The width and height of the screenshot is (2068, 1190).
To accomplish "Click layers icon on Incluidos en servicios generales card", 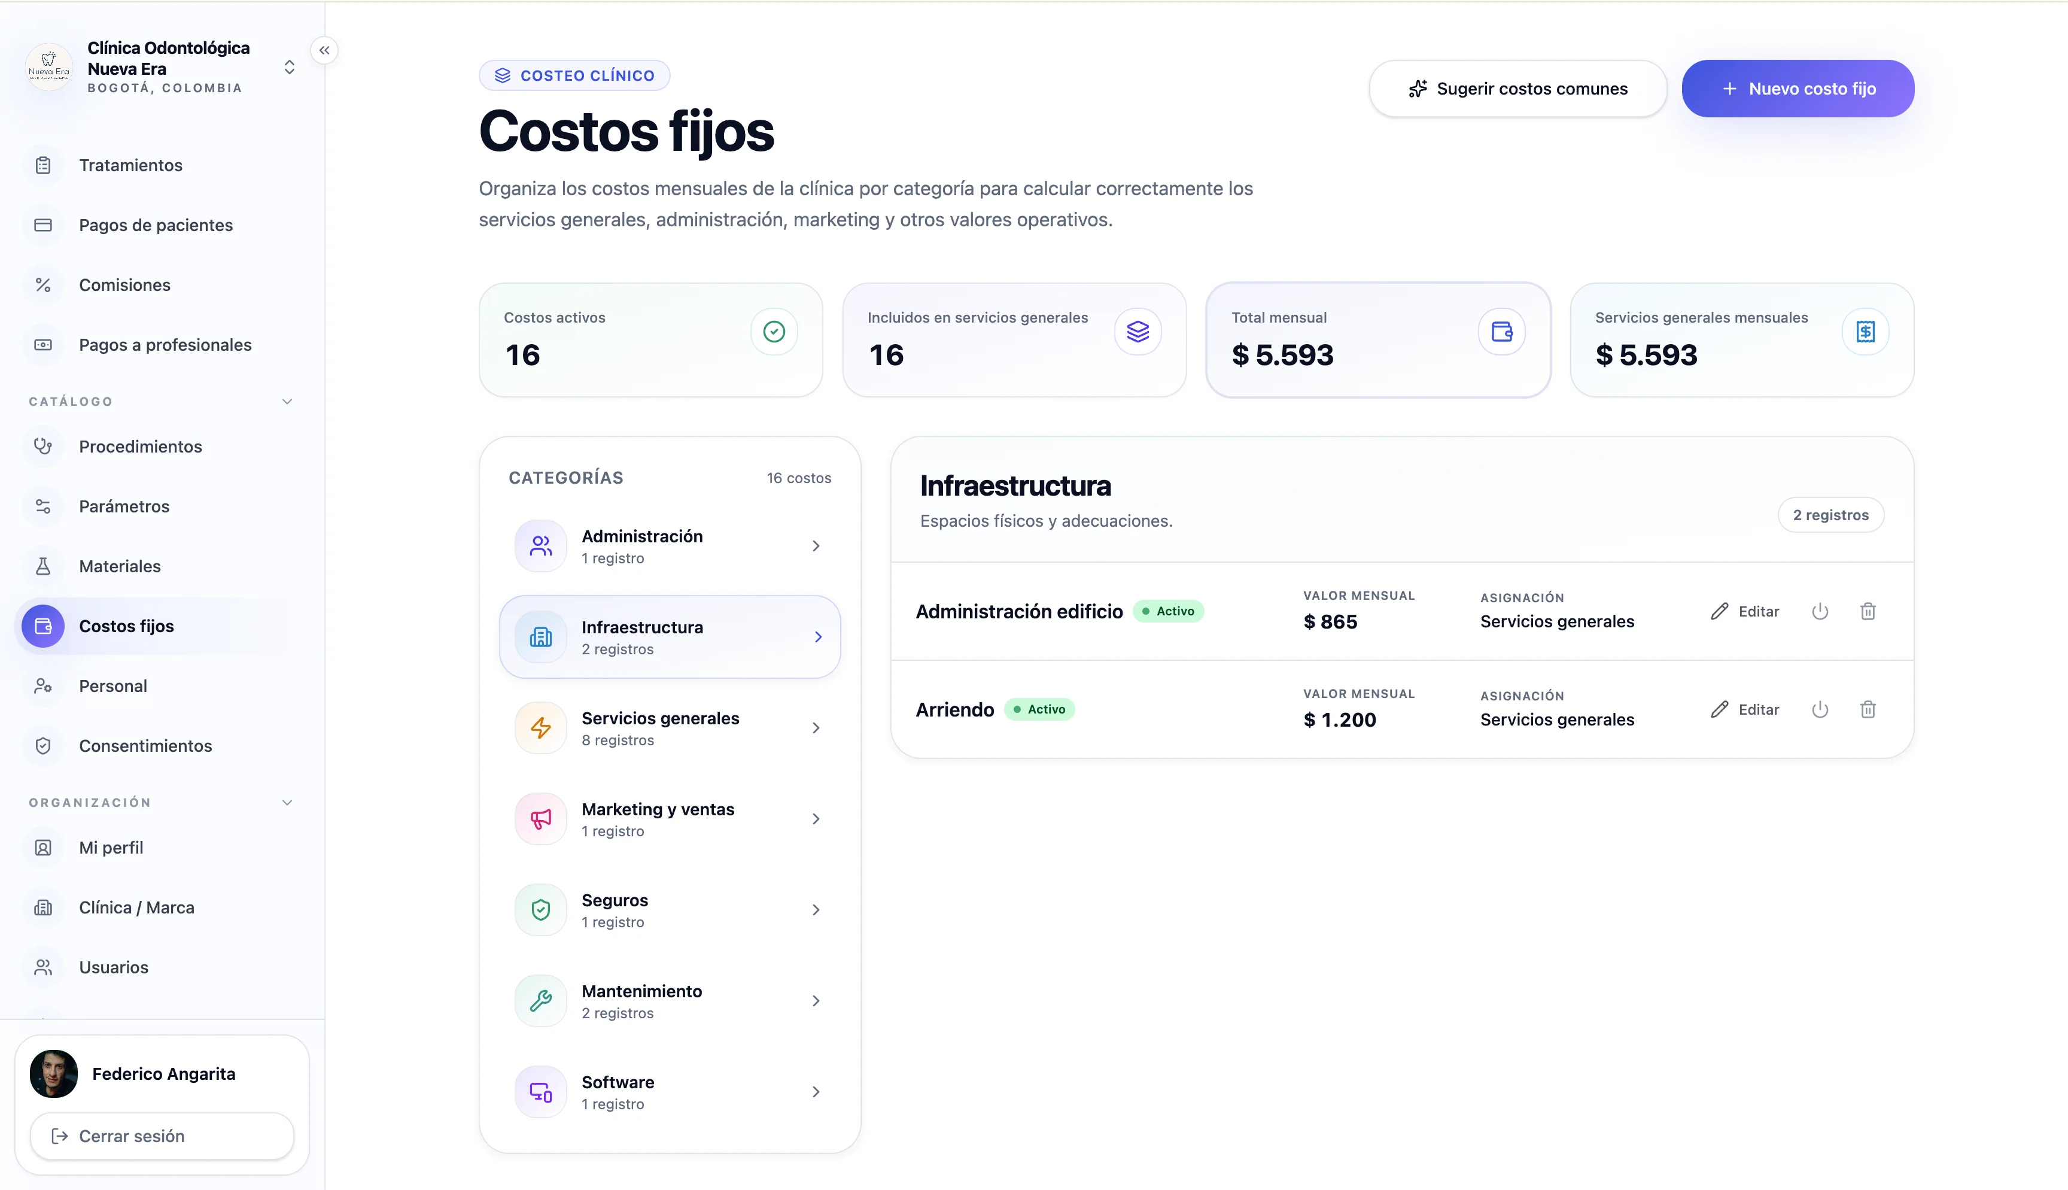I will 1138,331.
